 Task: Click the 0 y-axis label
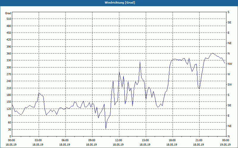click(x=10, y=136)
